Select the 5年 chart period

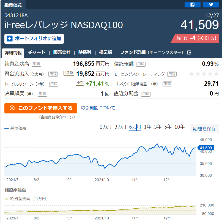click(168, 127)
